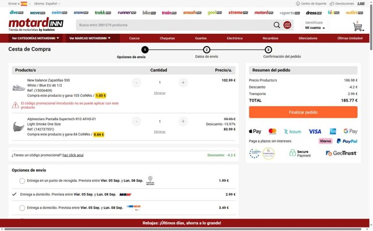The height and width of the screenshot is (231, 373).
Task: Click the product search input field
Action: pyautogui.click(x=175, y=25)
